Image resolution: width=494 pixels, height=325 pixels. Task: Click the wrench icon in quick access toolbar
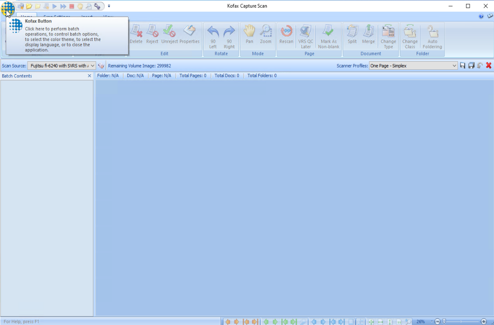[x=97, y=6]
